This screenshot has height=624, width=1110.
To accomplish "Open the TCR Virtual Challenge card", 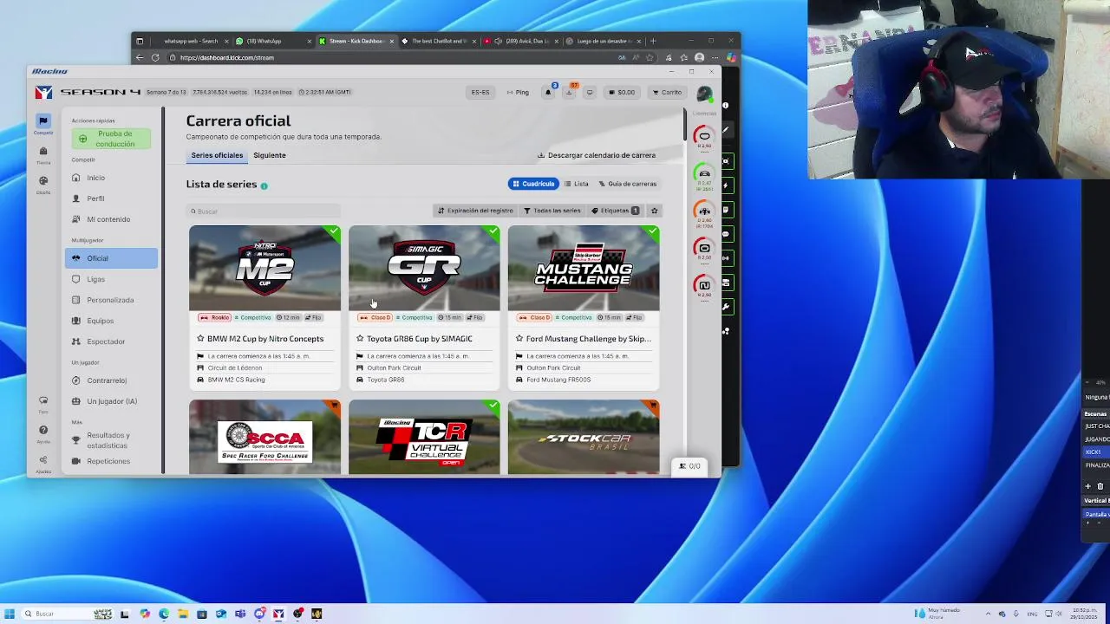I will pos(424,438).
